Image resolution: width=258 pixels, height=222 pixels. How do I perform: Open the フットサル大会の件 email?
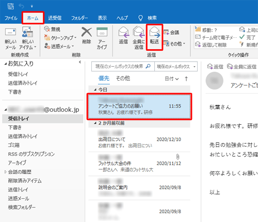(139, 164)
